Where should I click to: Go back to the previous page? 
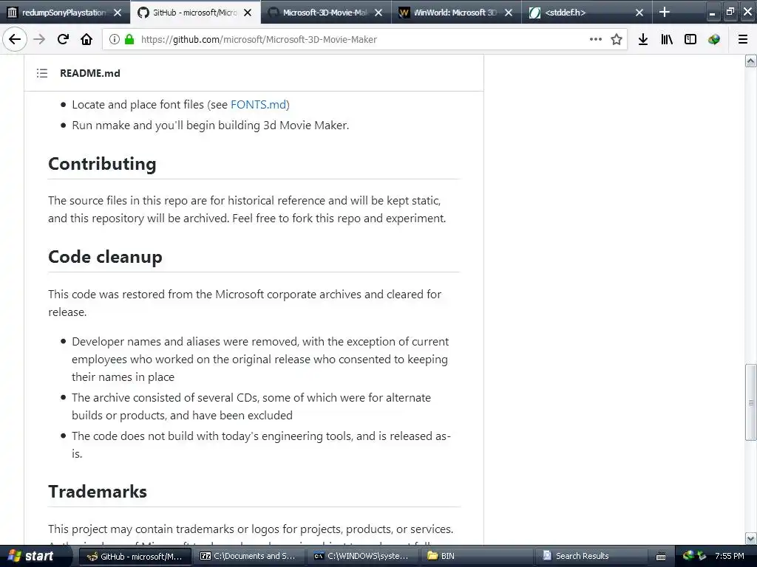tap(15, 39)
